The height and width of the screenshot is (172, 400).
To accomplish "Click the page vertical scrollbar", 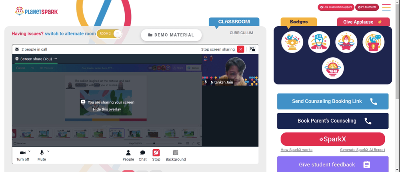I will click(x=398, y=51).
